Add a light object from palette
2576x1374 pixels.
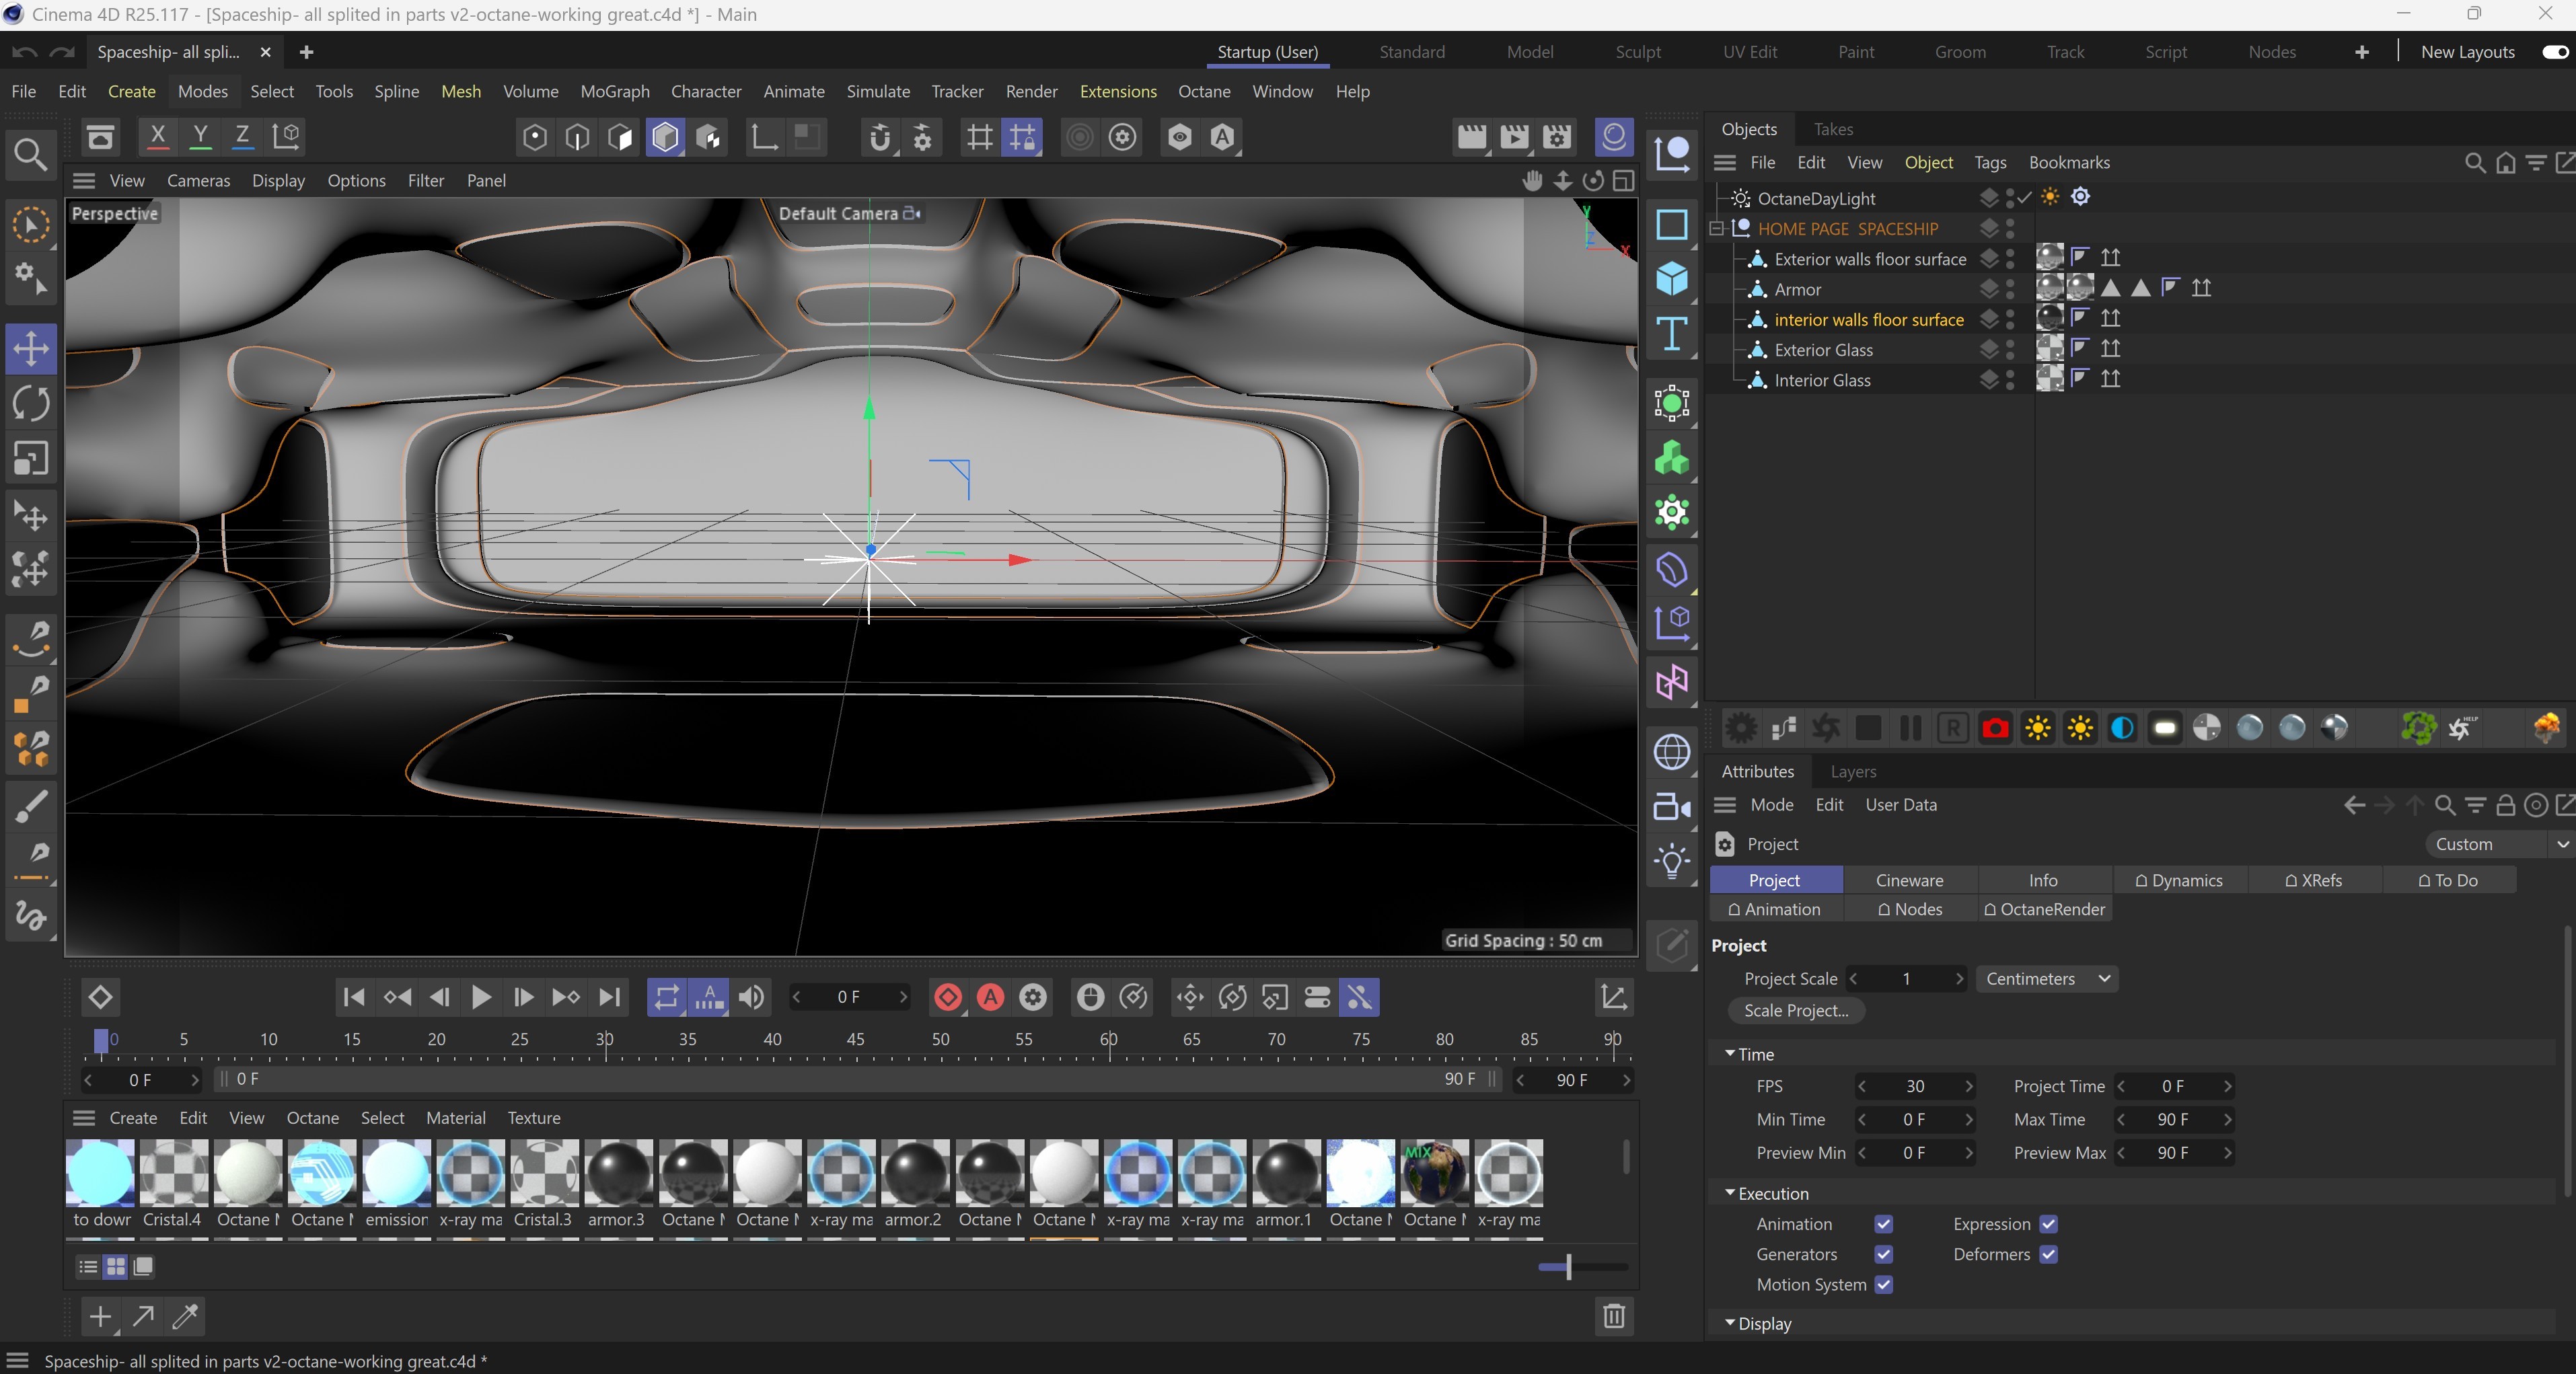pyautogui.click(x=1672, y=860)
